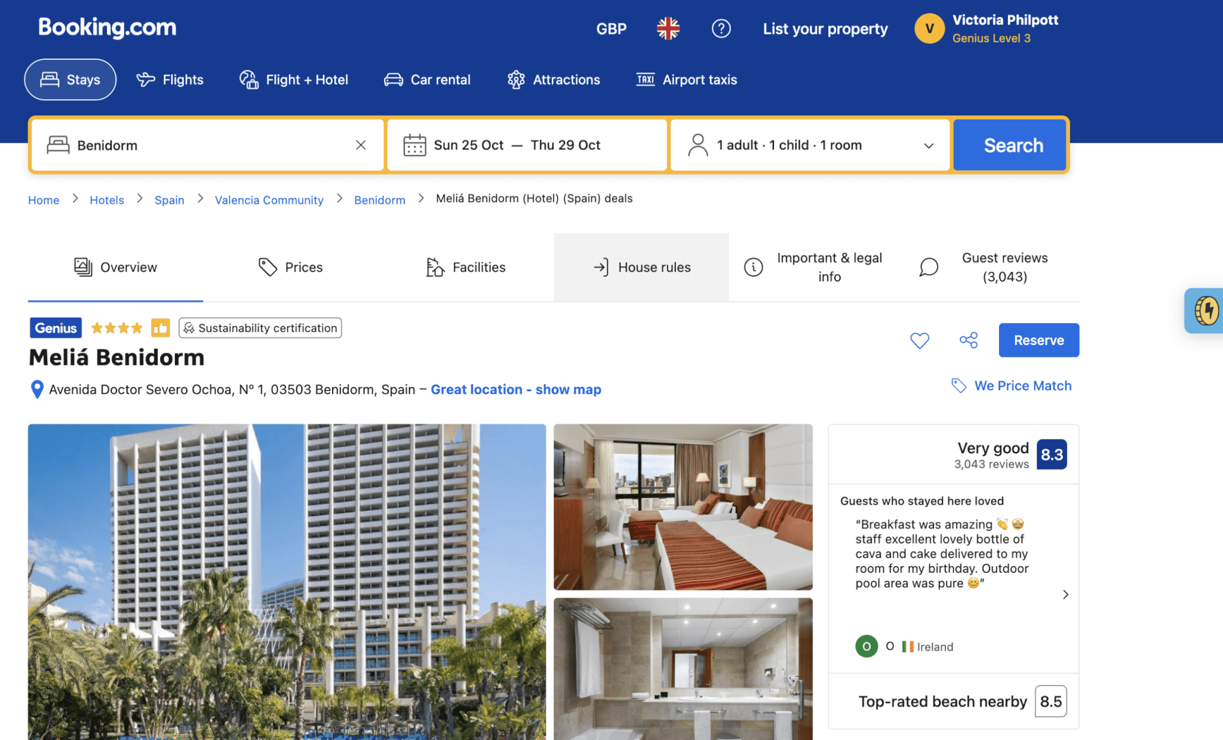
Task: Open the floating coin lightning widget
Action: click(x=1205, y=311)
